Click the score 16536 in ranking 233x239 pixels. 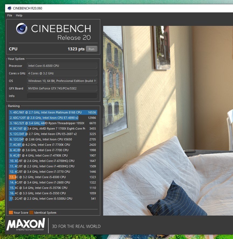(92, 112)
